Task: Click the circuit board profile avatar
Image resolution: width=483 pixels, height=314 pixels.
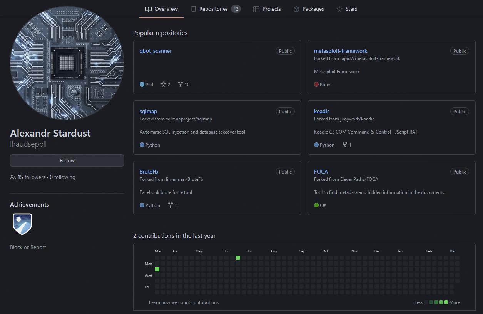Action: coord(67,63)
